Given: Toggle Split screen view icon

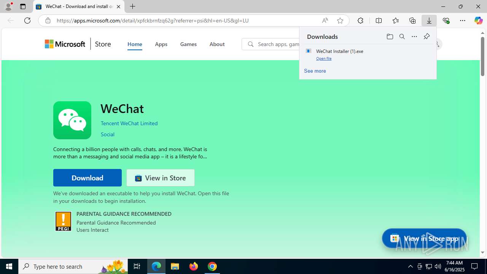Looking at the screenshot, I should [x=379, y=21].
